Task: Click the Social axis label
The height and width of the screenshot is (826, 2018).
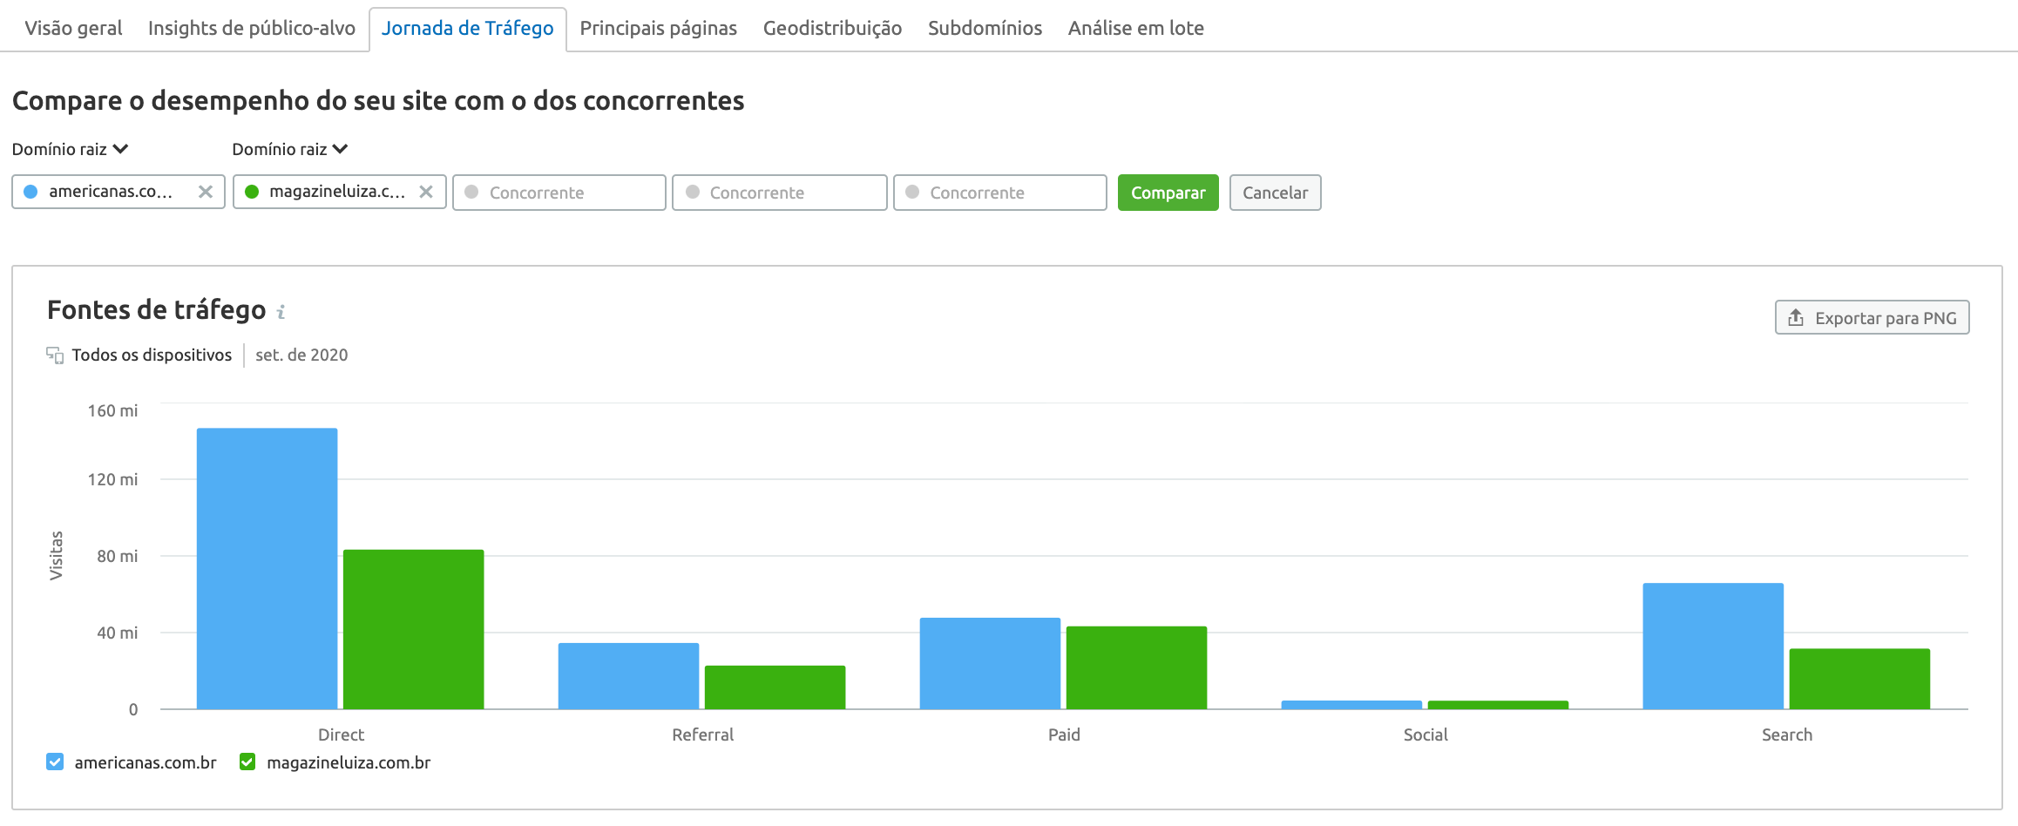Action: pos(1425,735)
